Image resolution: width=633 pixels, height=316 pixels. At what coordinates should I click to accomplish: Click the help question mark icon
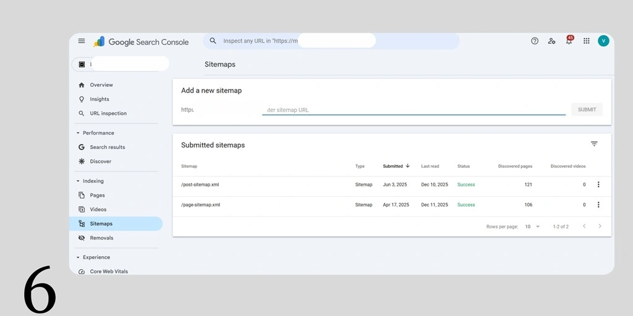535,41
